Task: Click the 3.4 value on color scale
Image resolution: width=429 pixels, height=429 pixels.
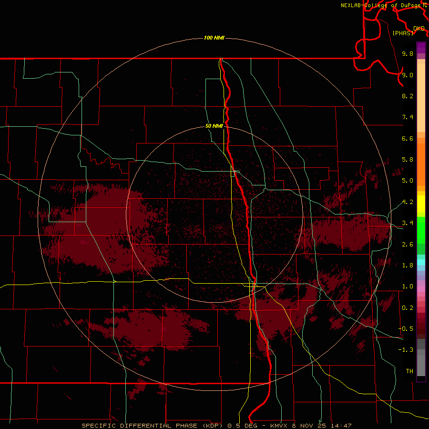Action: coord(408,223)
